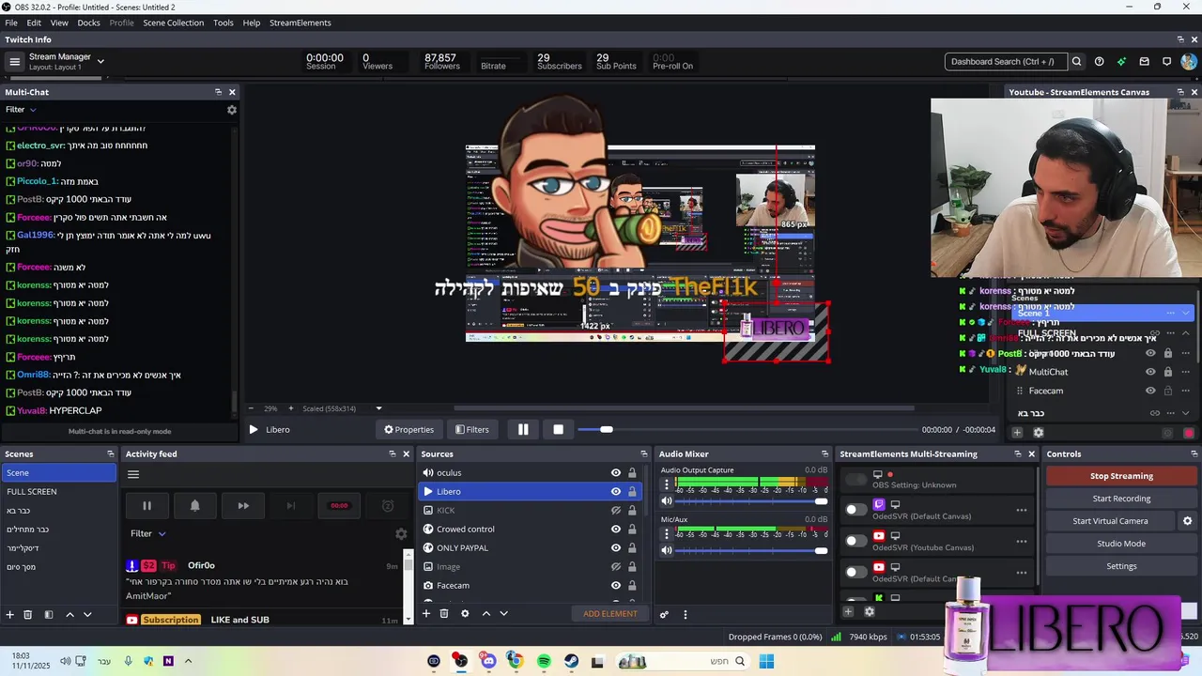The width and height of the screenshot is (1202, 676).
Task: Mute Audio Output Capture speaker icon
Action: [667, 501]
